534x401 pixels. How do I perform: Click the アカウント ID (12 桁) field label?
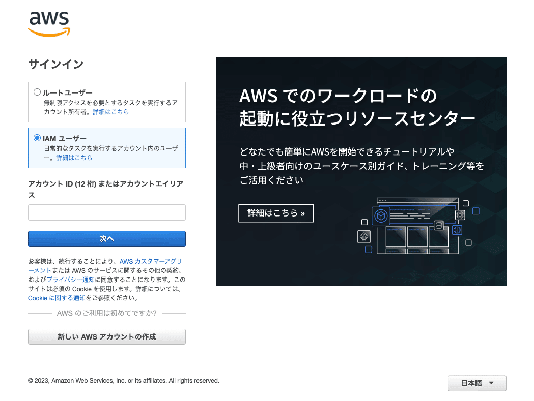105,189
